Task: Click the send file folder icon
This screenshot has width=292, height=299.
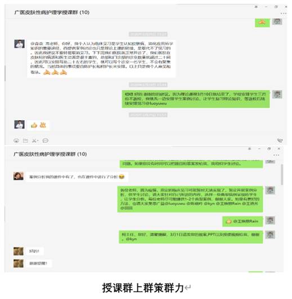Action: (25, 140)
